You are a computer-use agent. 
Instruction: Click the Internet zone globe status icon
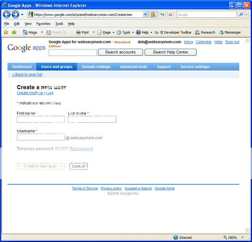click(176, 237)
